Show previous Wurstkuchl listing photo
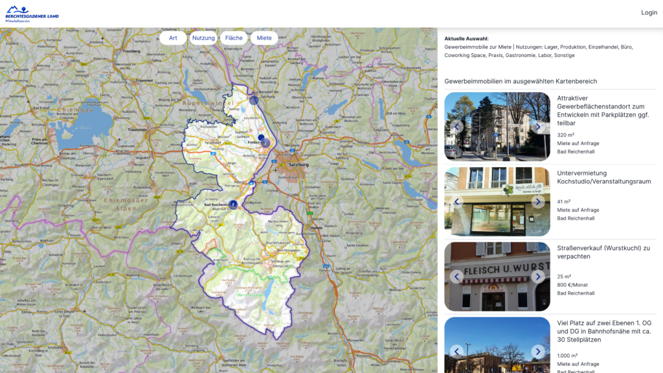Viewport: 663px width, 373px height. click(x=456, y=277)
